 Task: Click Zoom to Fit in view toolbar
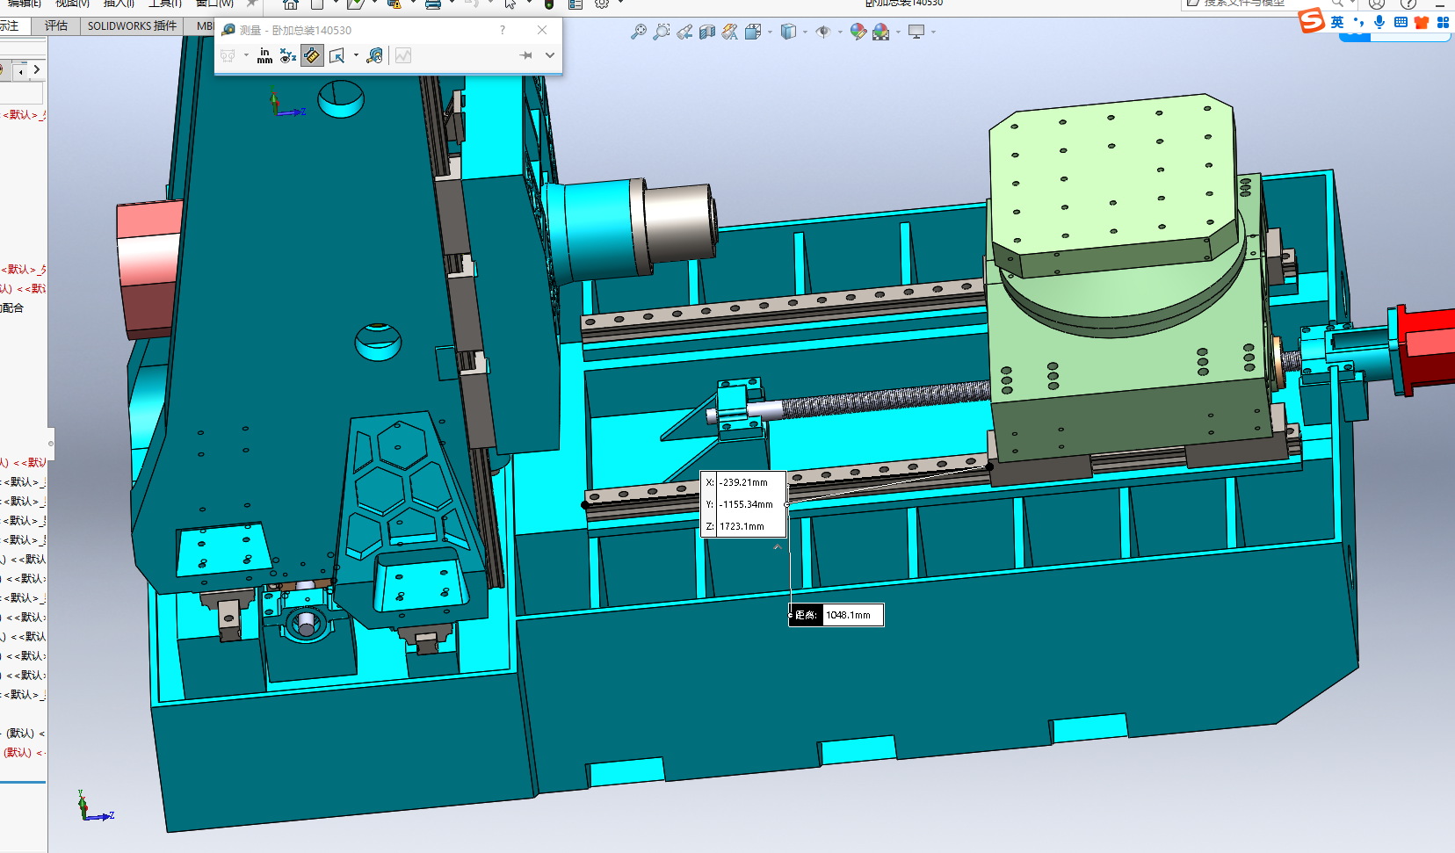click(x=639, y=32)
